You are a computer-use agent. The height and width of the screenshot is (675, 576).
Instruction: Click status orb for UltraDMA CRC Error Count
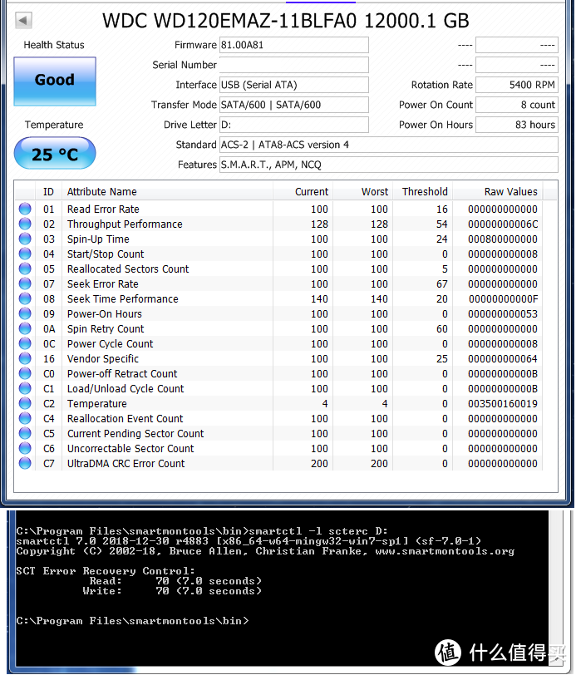pyautogui.click(x=25, y=463)
